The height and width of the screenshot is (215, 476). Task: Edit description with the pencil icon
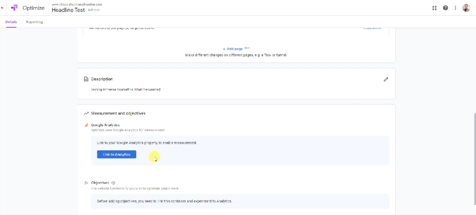click(x=386, y=79)
